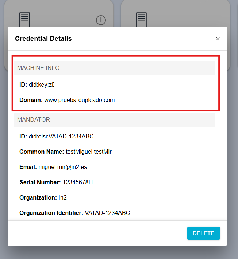This screenshot has height=259, width=238.
Task: Click the server icon on left card
Action: click(24, 19)
